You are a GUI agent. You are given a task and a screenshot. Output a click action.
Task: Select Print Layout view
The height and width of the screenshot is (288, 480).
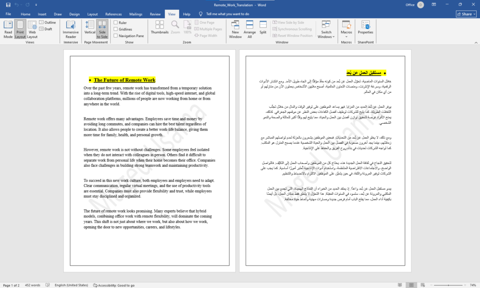point(20,30)
